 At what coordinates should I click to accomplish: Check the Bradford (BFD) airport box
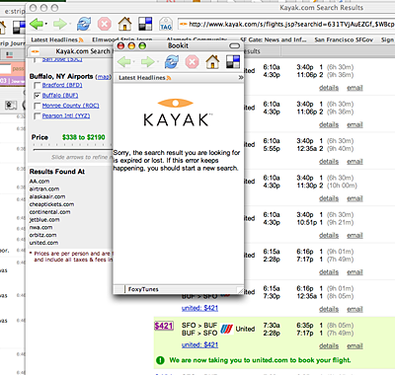[38, 86]
